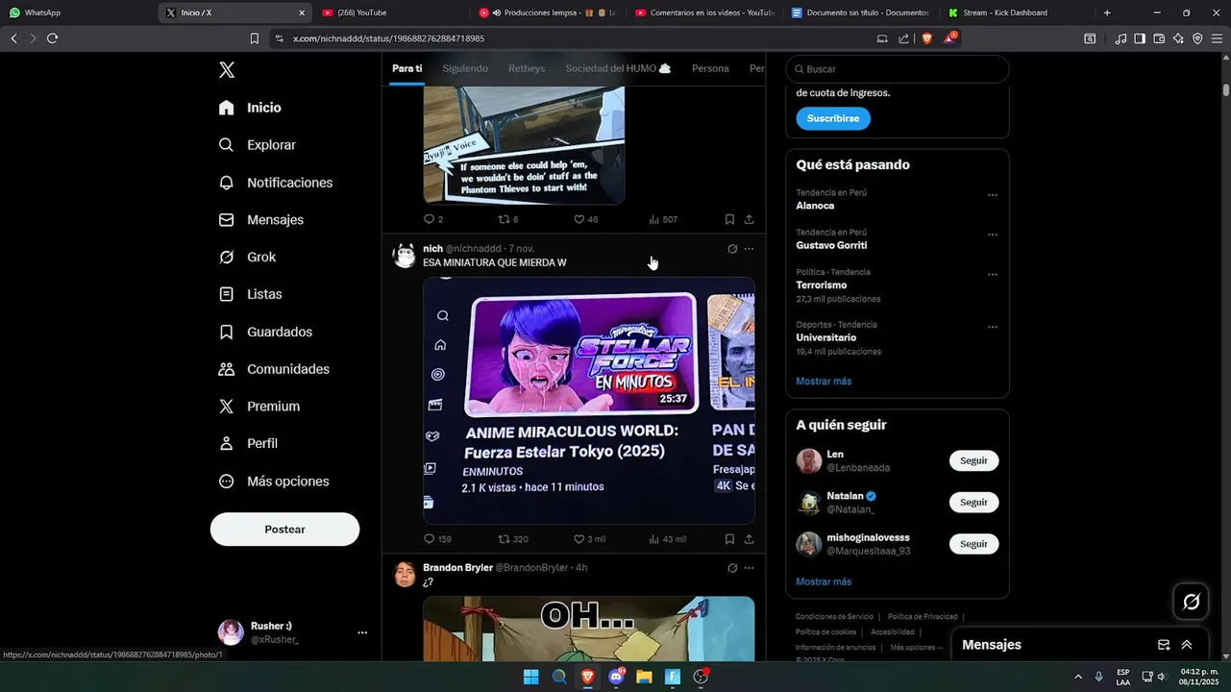This screenshot has height=692, width=1231.
Task: Open more menu on Brandon Bryler's tweet
Action: [750, 568]
